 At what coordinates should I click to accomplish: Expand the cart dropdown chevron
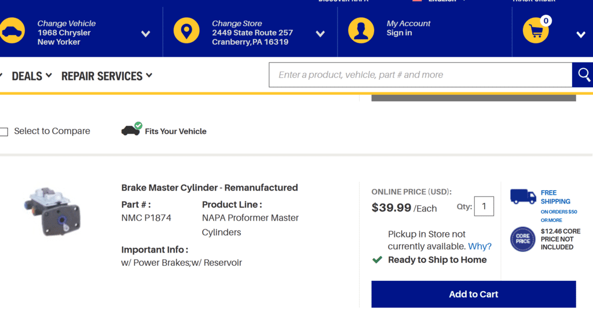click(x=581, y=35)
